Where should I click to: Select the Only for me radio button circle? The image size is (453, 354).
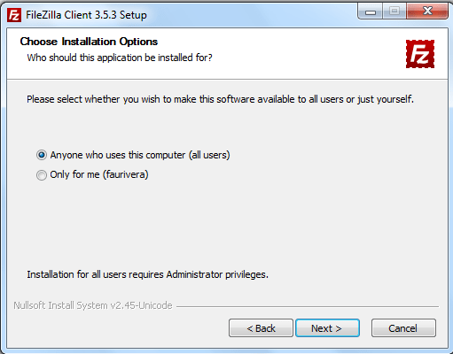pyautogui.click(x=42, y=175)
